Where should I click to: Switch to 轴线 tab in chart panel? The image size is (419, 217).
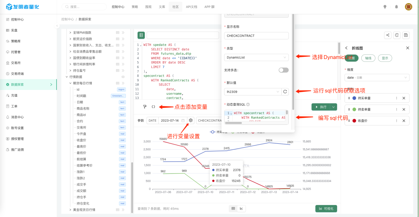pos(368,58)
